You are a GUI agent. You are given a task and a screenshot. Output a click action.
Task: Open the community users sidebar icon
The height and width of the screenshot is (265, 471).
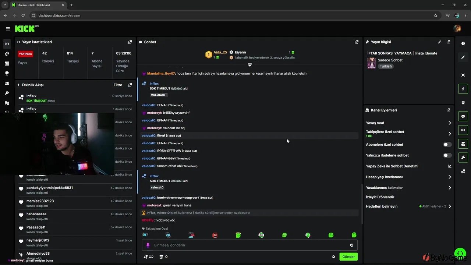[x=7, y=103]
